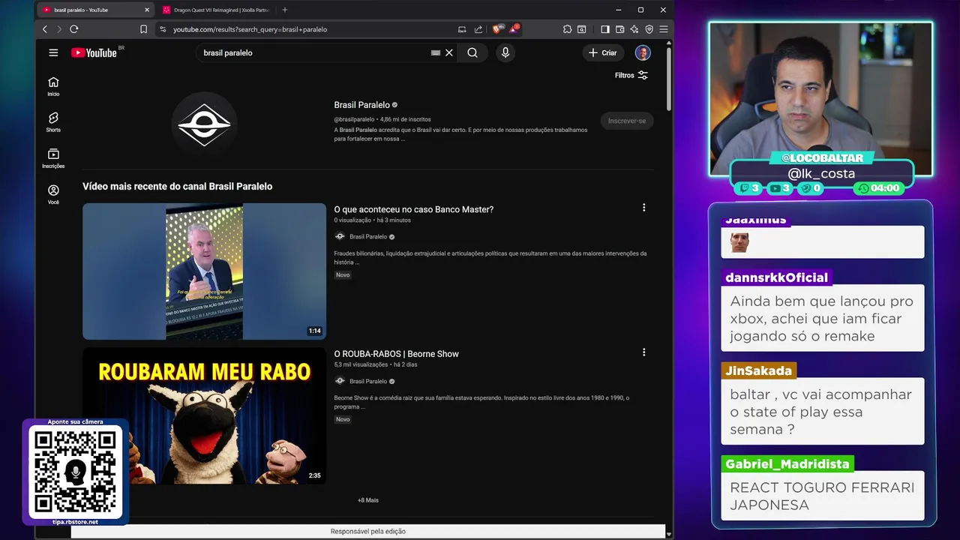
Task: Open video title O ROUBA-RABOS | Beorne Show
Action: (397, 354)
